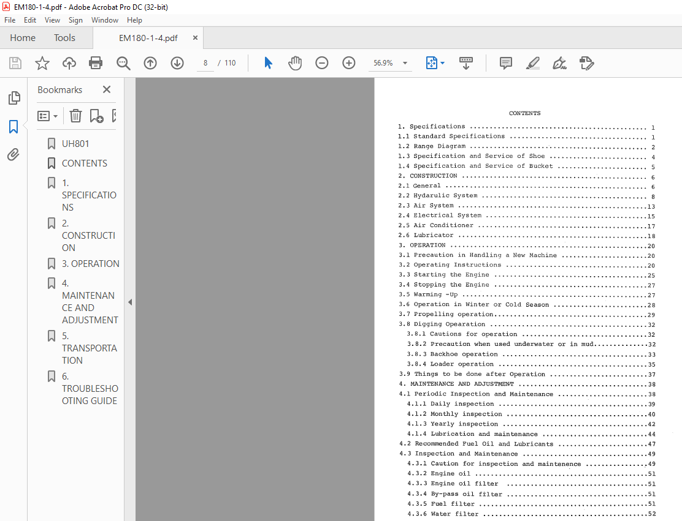Add a new bookmark icon
682x521 pixels.
coord(96,116)
